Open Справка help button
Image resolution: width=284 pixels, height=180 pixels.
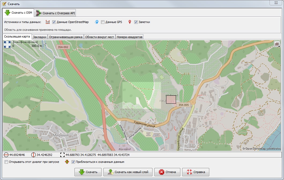196,172
